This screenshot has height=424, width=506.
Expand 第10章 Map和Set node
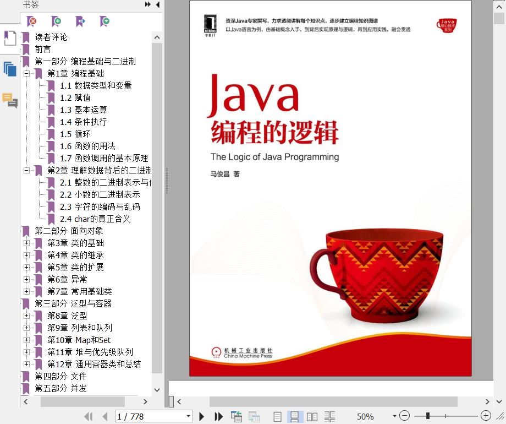click(x=27, y=340)
